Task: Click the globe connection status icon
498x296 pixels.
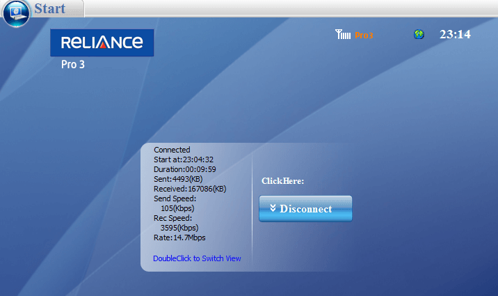Action: pyautogui.click(x=419, y=34)
